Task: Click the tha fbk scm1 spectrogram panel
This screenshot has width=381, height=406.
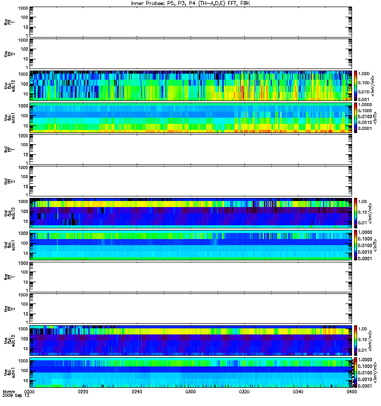Action: click(x=191, y=118)
